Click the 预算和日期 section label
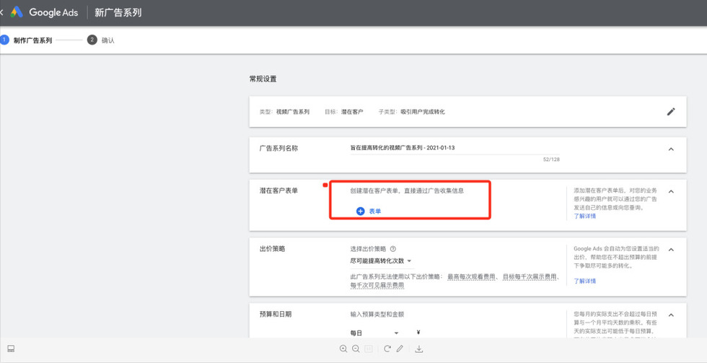The height and width of the screenshot is (363, 707). 276,315
